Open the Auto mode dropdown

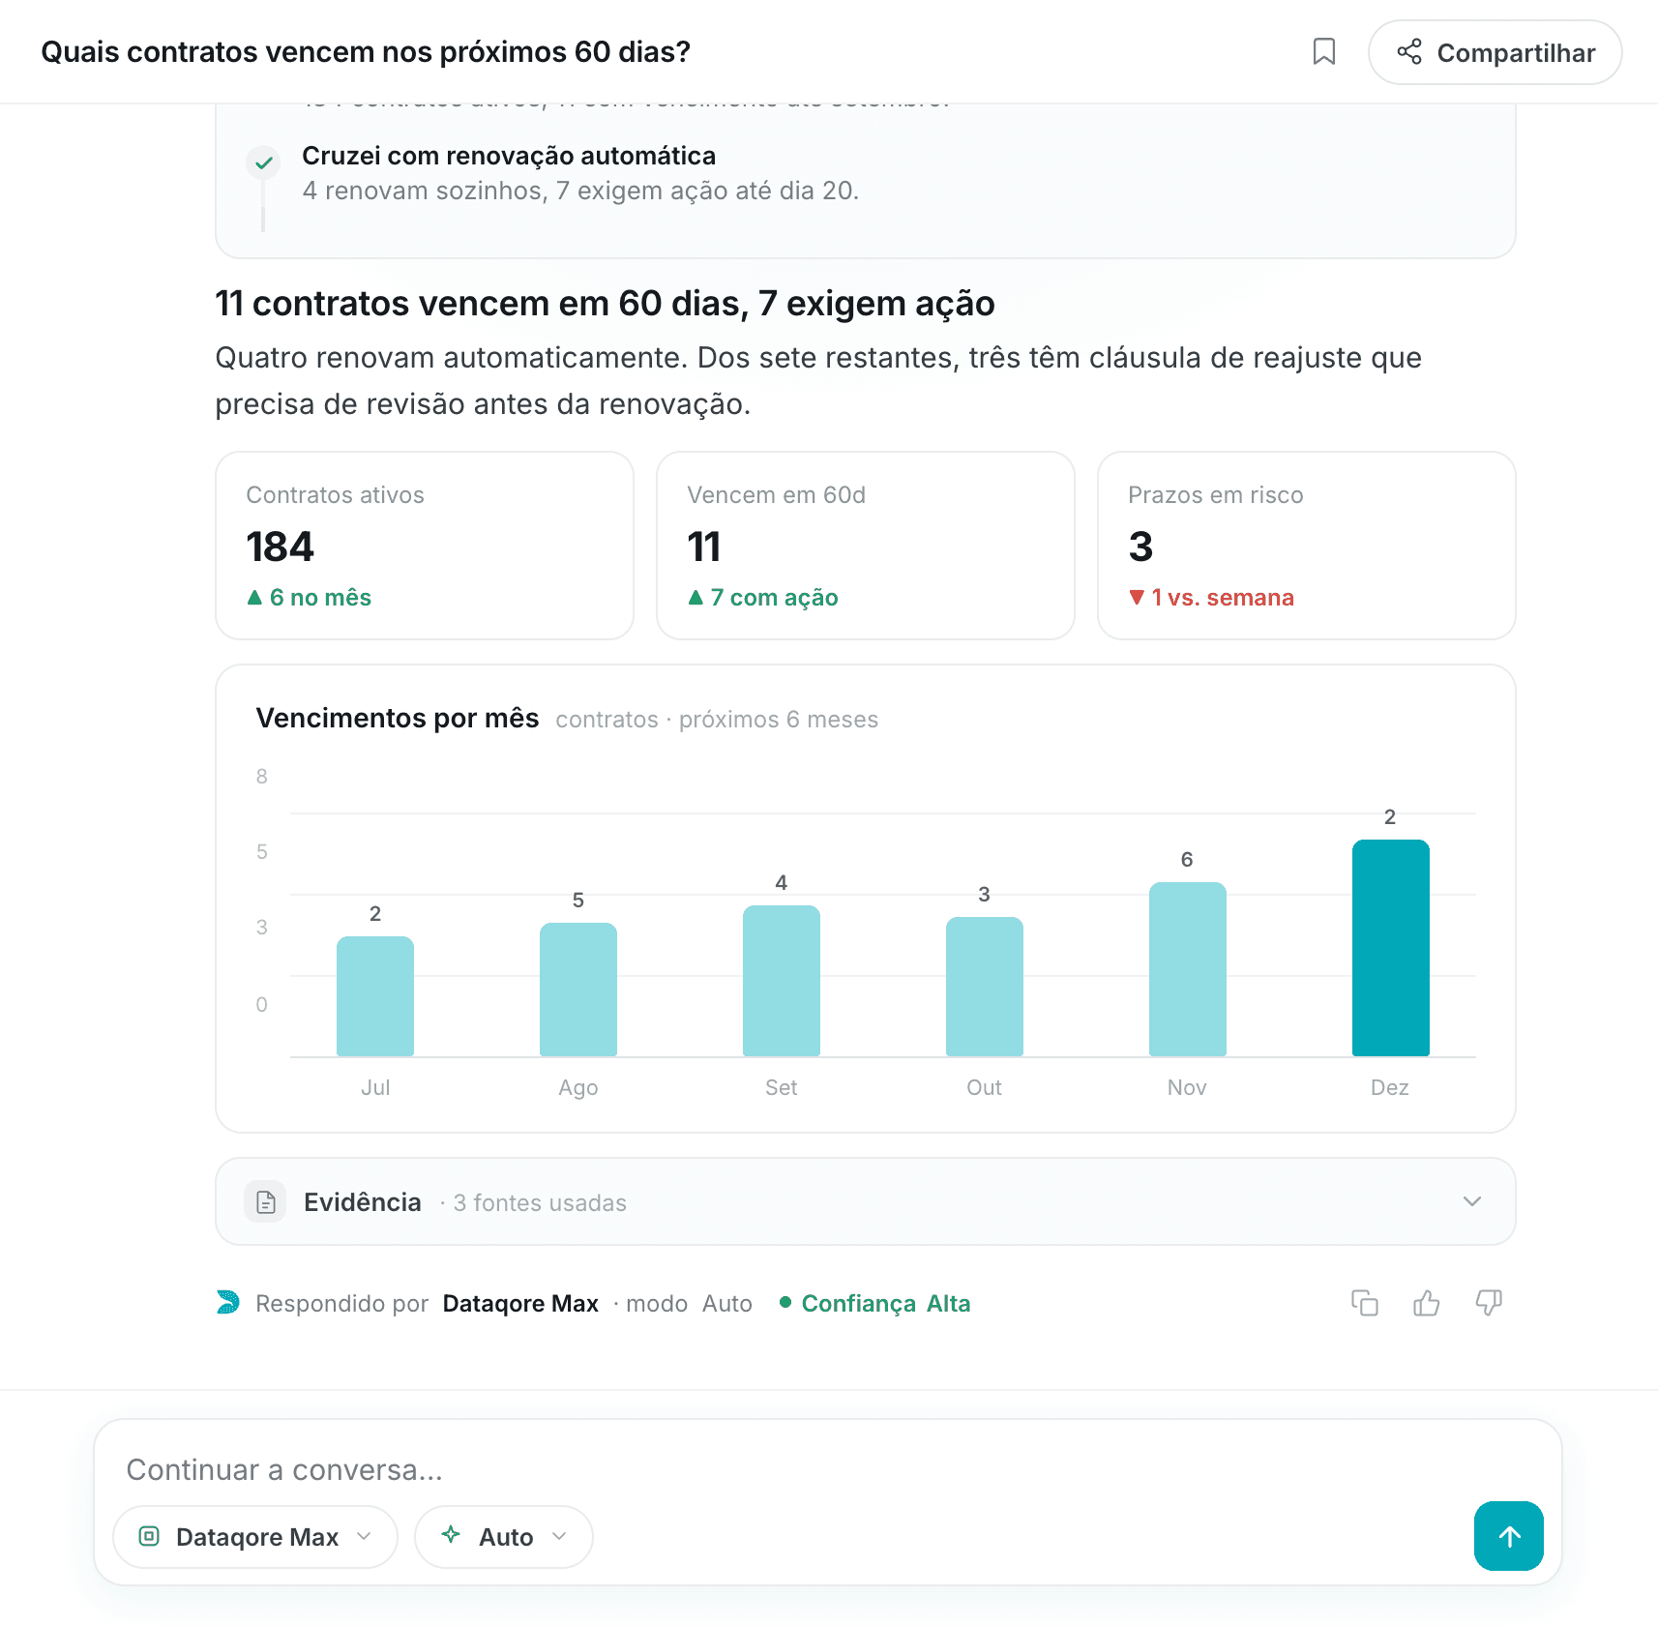pos(503,1536)
